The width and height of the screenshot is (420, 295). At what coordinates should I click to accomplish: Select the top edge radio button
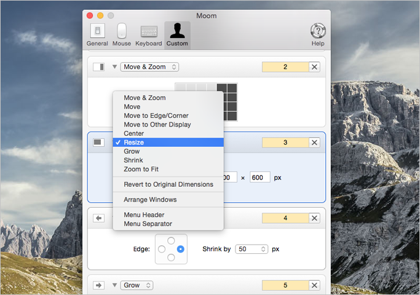coord(171,240)
